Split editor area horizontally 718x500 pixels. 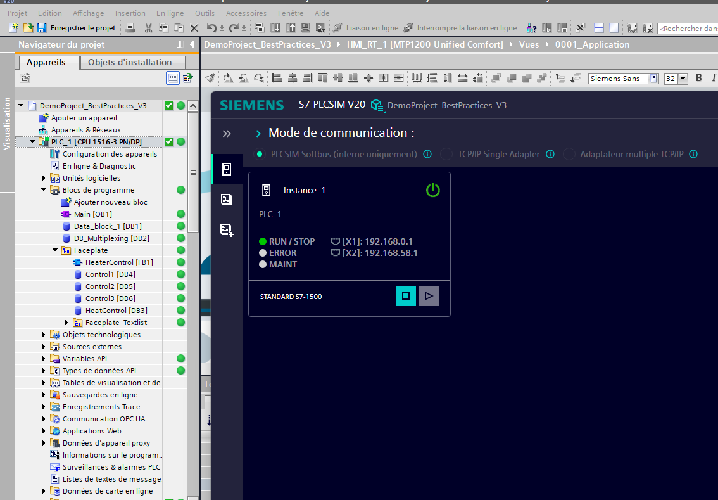click(x=598, y=28)
